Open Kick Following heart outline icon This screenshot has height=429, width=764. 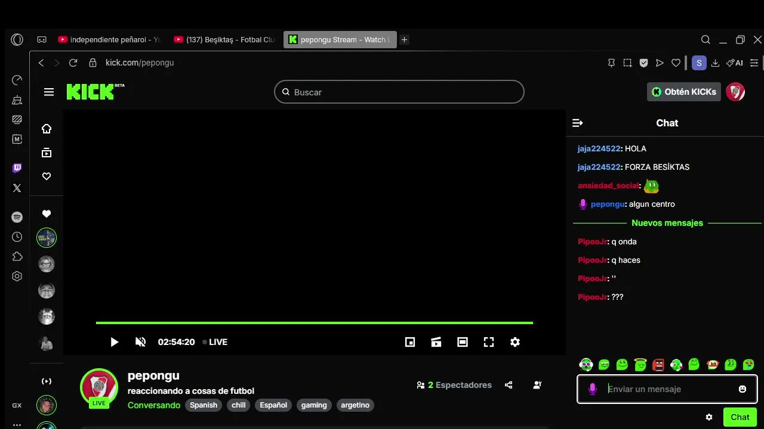47,176
